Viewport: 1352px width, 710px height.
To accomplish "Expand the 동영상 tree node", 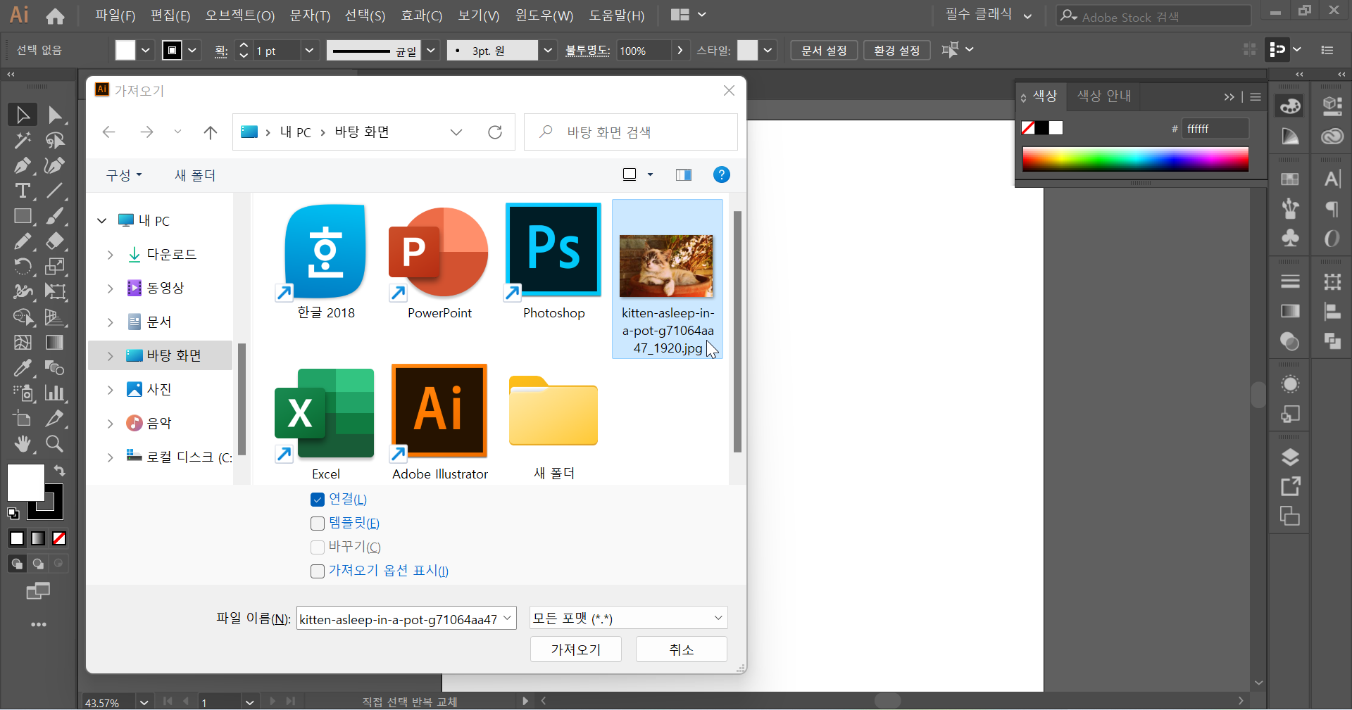I will click(x=110, y=289).
